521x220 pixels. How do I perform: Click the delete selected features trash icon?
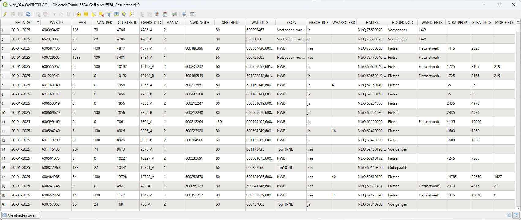[46, 14]
